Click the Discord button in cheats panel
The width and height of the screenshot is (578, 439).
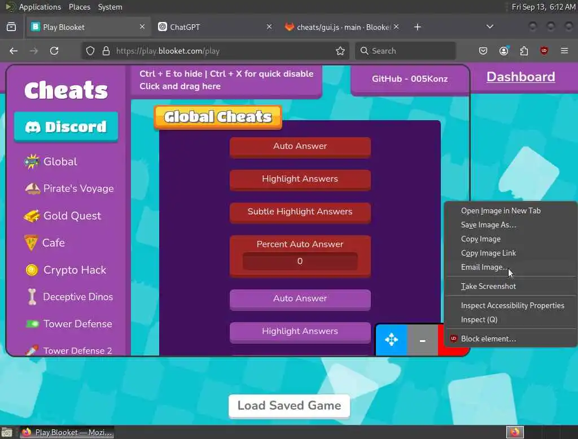click(66, 127)
